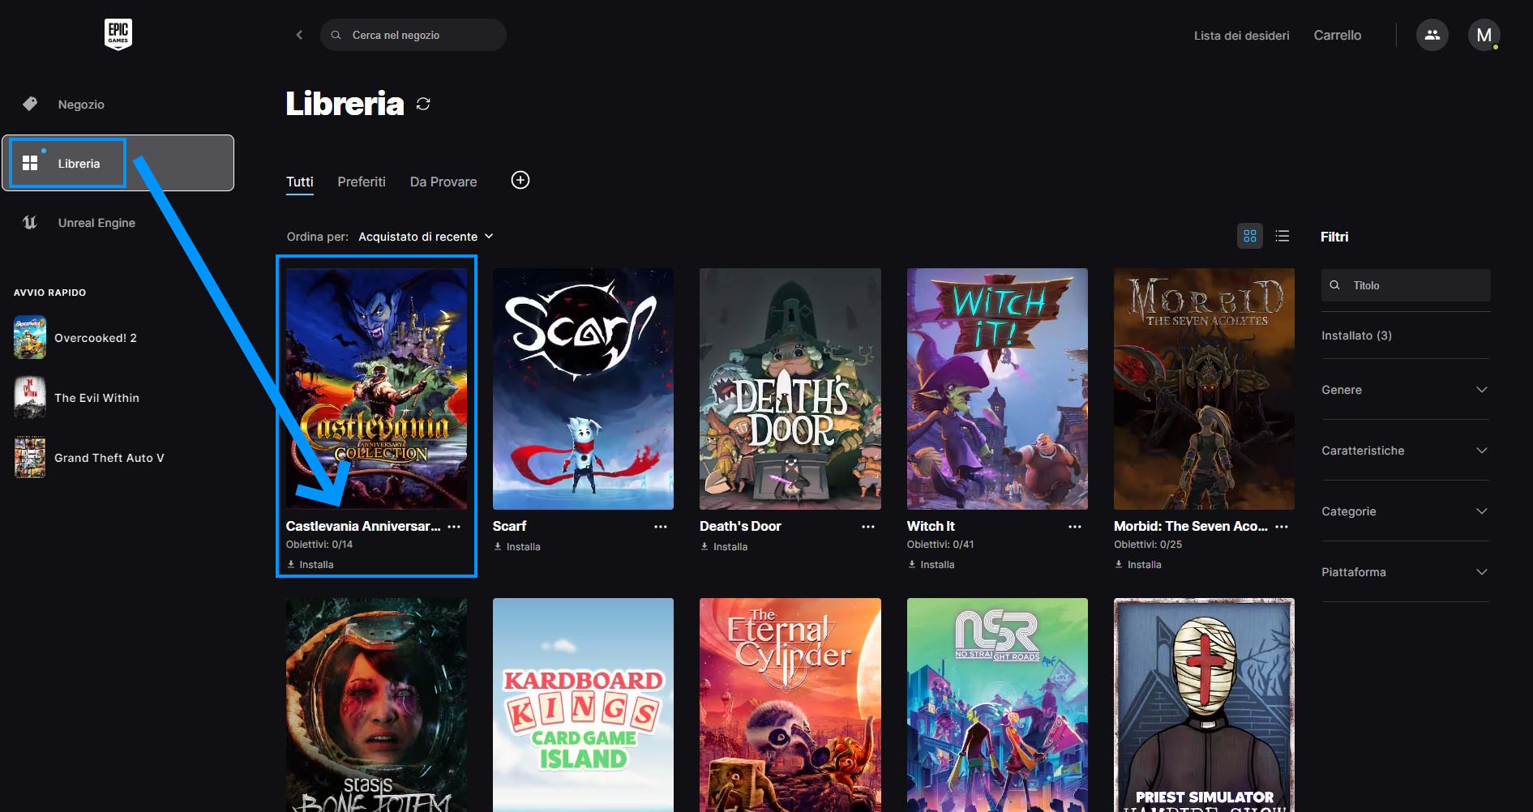Click the Cerca nel negozio search field
Viewport: 1533px width, 812px height.
point(413,35)
